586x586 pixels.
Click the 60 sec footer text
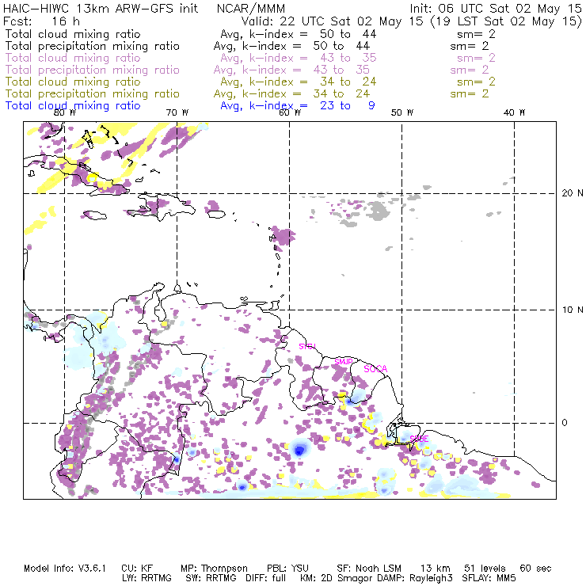point(535,569)
